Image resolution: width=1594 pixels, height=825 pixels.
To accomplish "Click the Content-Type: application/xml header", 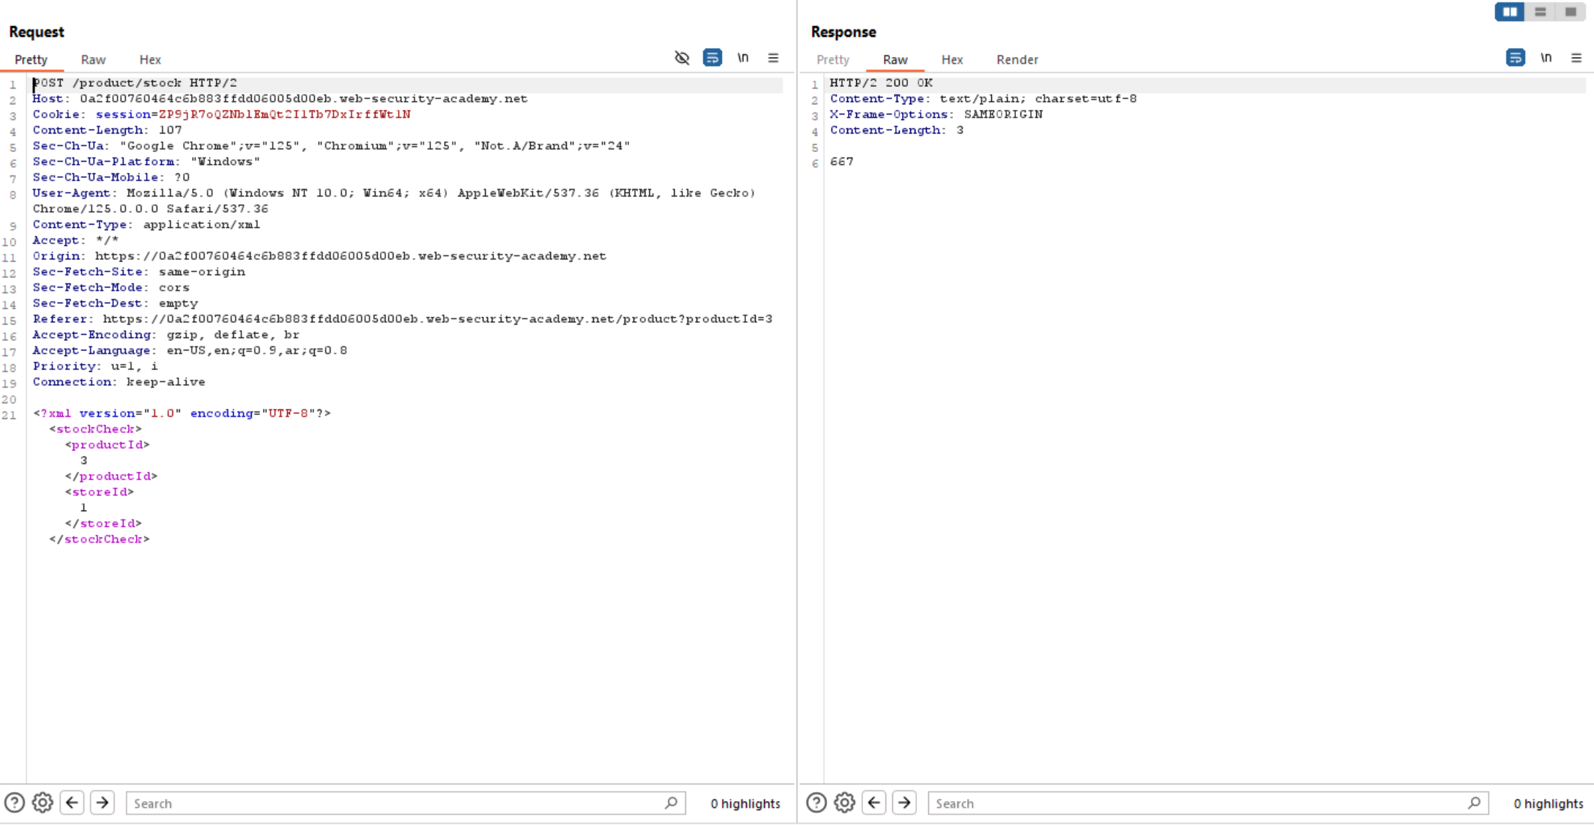I will (146, 225).
